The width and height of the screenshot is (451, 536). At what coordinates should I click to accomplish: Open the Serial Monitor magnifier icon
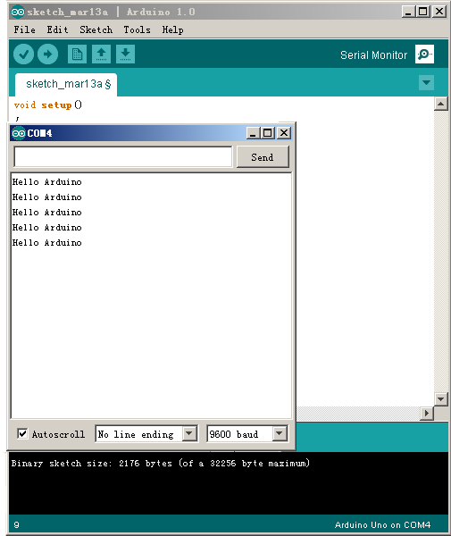coord(424,54)
